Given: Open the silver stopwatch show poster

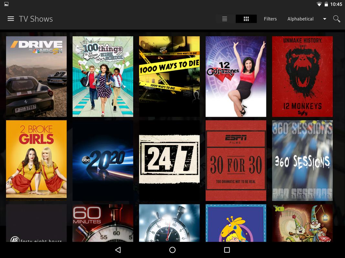Looking at the screenshot, I should click(169, 223).
